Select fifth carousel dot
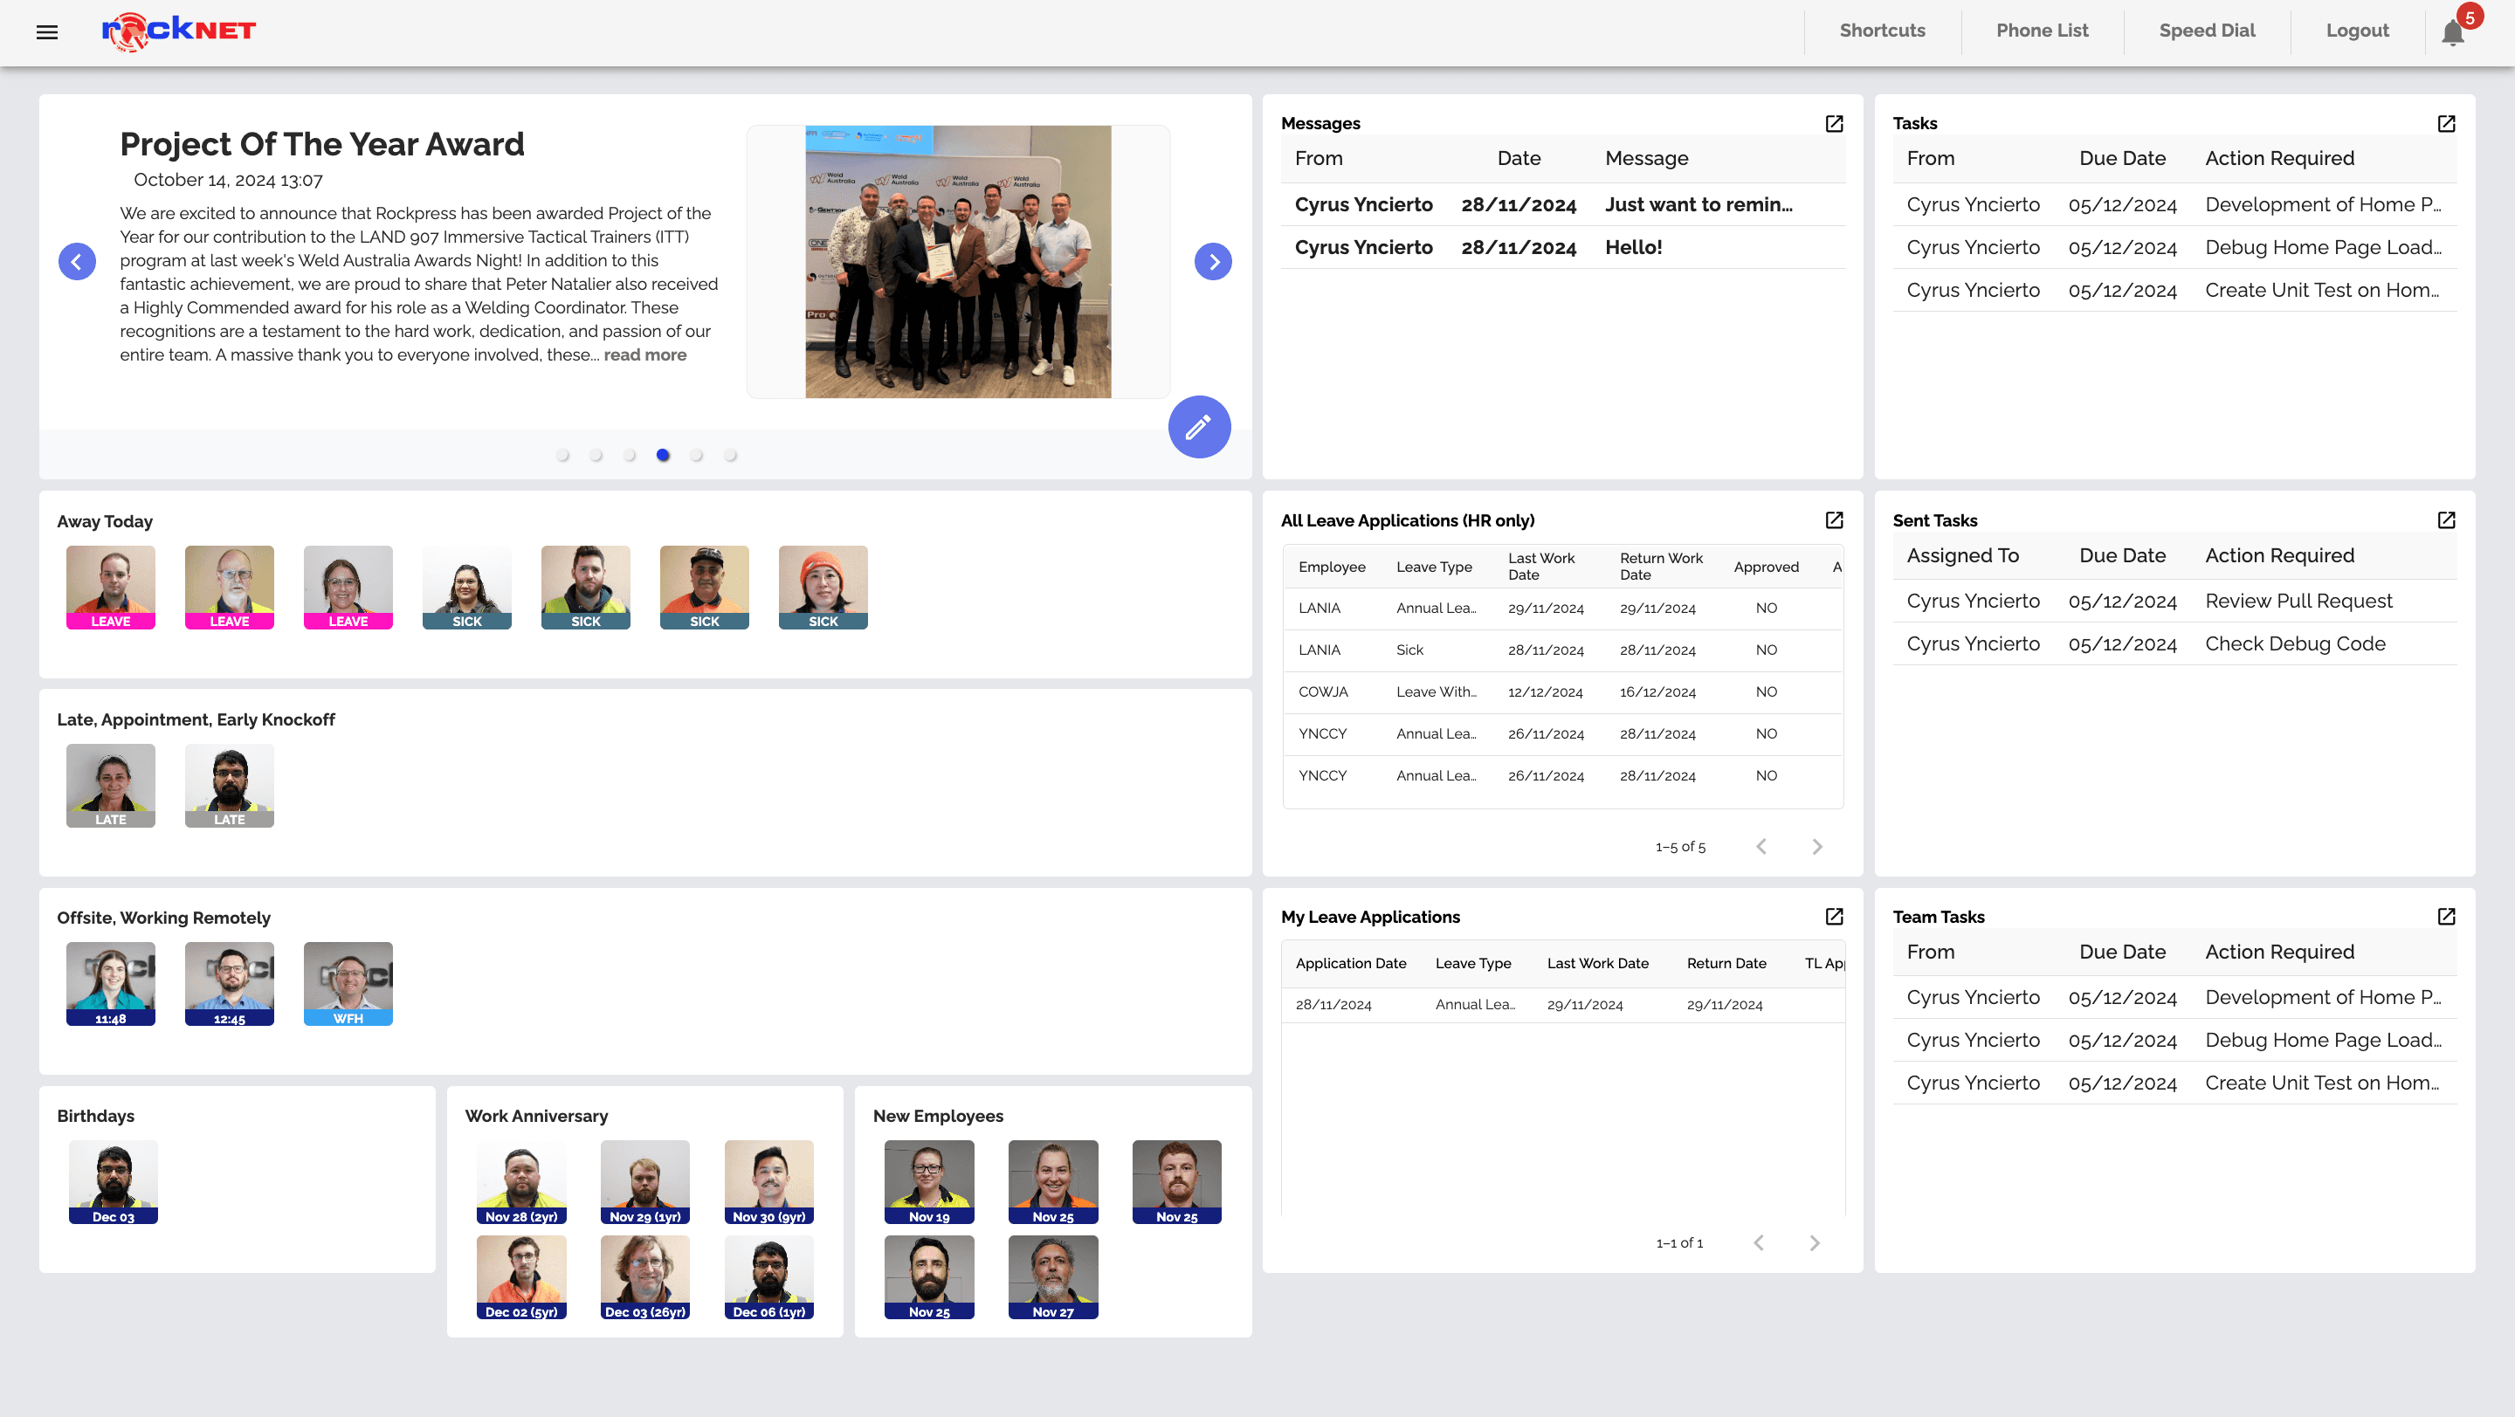 (x=696, y=456)
